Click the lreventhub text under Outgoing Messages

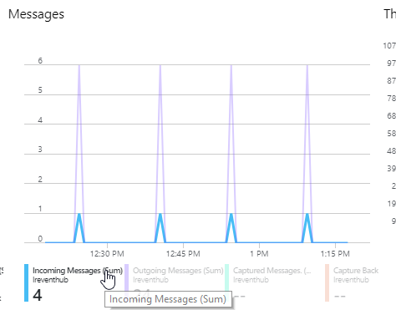[x=150, y=280]
